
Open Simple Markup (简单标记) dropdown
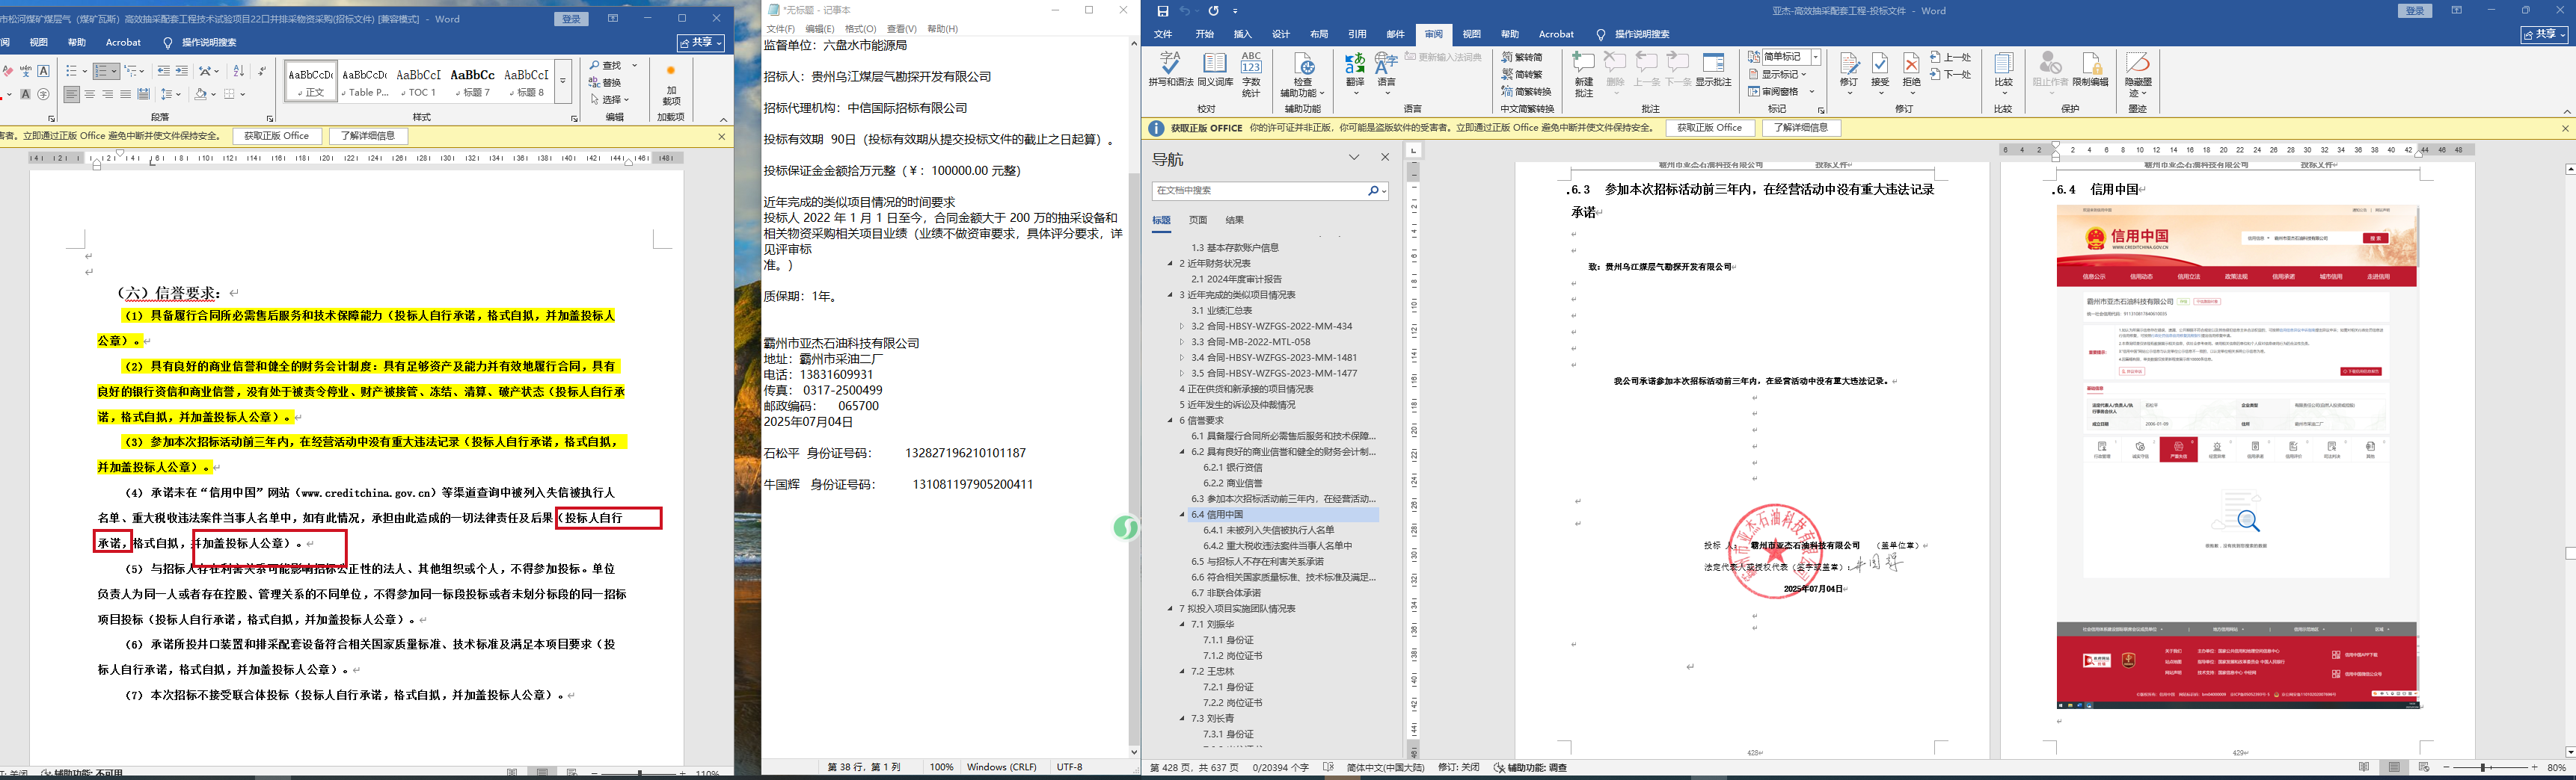(1815, 57)
